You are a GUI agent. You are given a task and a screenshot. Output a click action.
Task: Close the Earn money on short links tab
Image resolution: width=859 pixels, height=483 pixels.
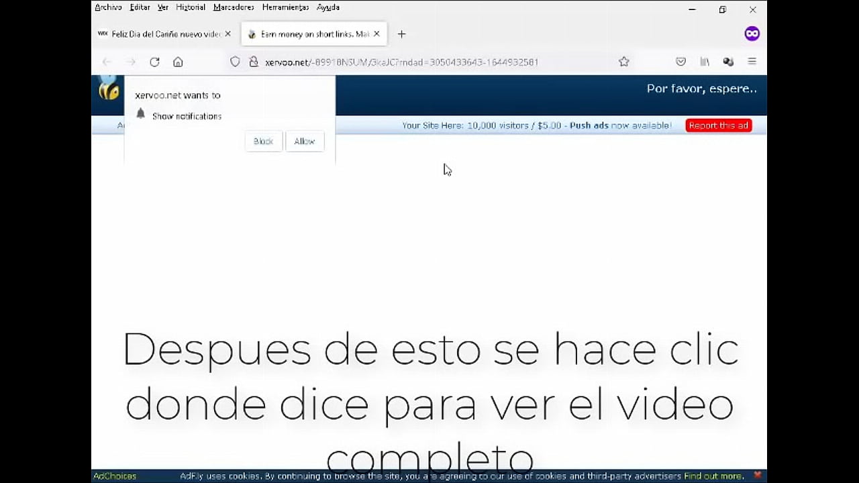376,34
